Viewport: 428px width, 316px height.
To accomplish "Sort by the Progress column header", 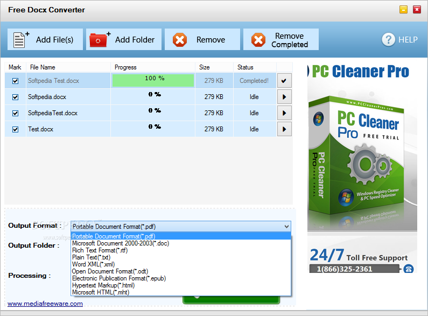I will [x=153, y=67].
